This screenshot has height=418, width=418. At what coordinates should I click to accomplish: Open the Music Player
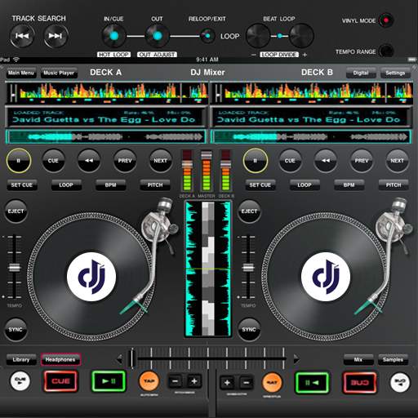[59, 73]
